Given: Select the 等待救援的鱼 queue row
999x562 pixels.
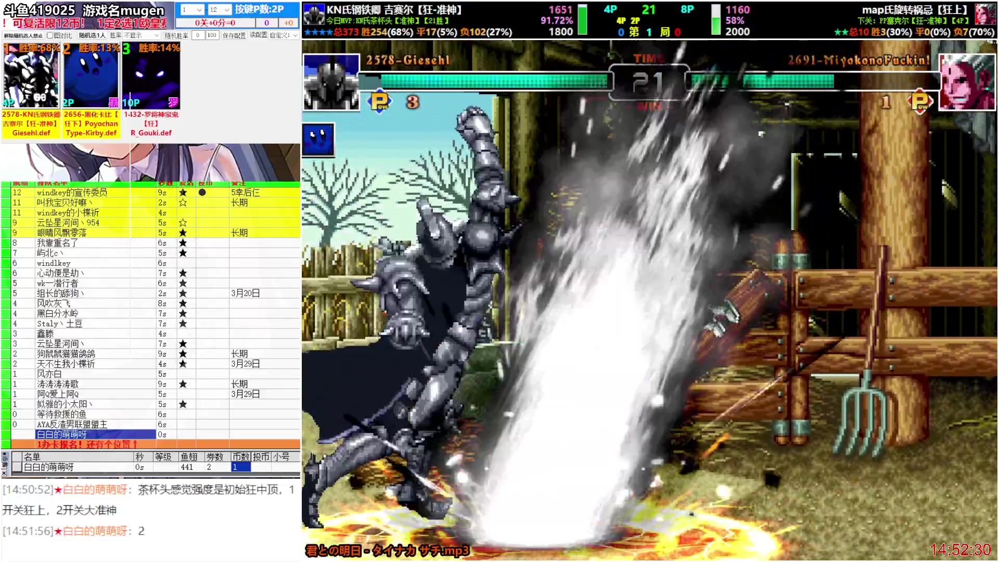Looking at the screenshot, I should coord(151,414).
